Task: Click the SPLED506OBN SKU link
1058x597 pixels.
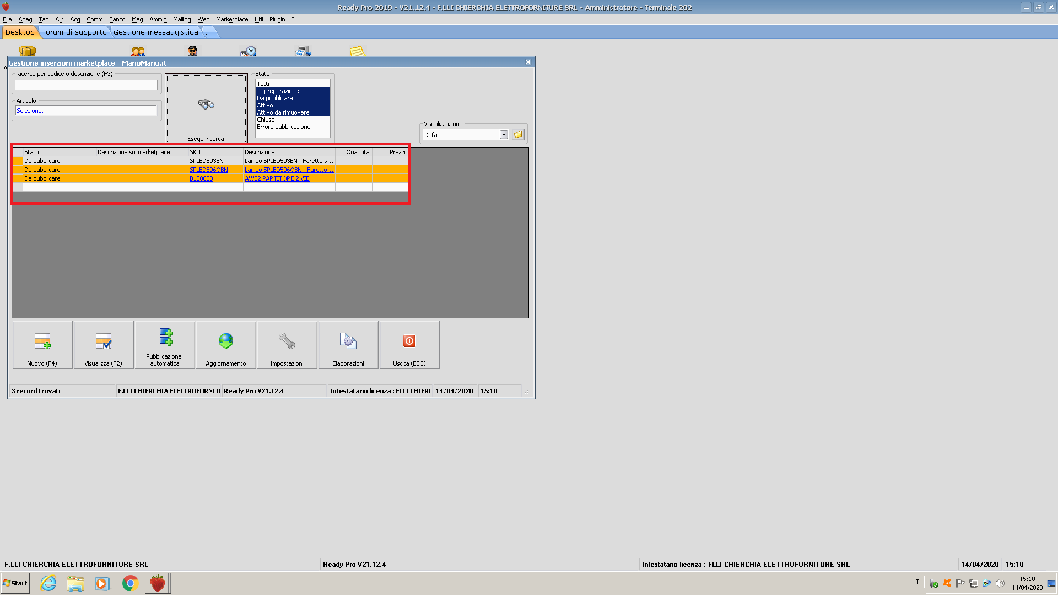Action: tap(209, 170)
